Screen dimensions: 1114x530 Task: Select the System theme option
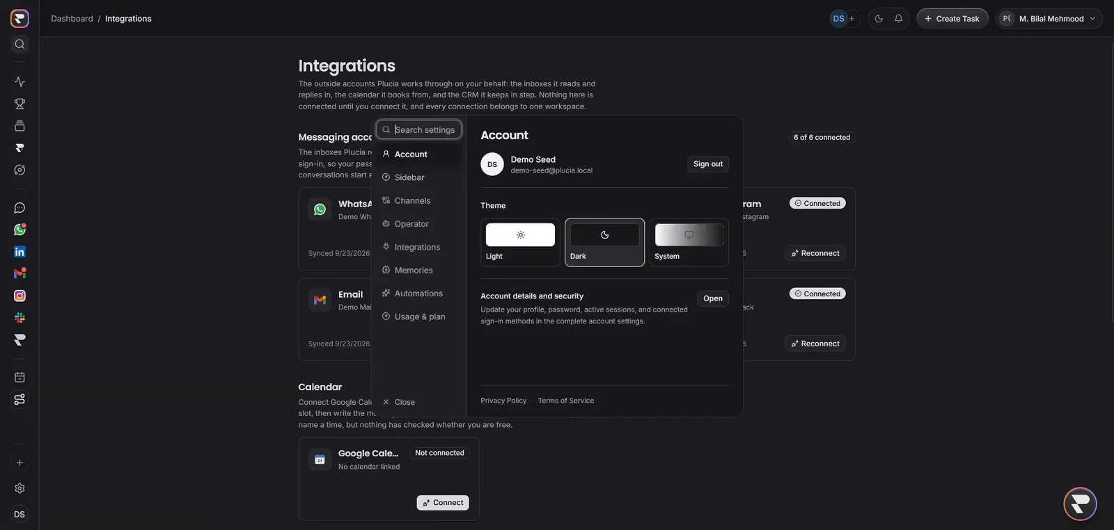click(x=689, y=242)
